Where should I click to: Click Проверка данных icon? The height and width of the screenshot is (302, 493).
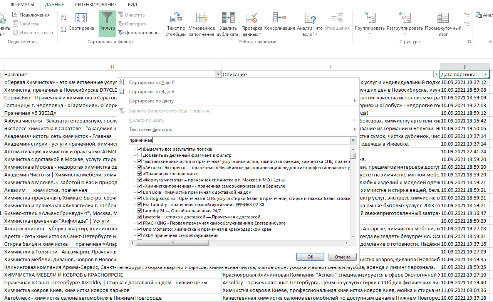pos(252,18)
